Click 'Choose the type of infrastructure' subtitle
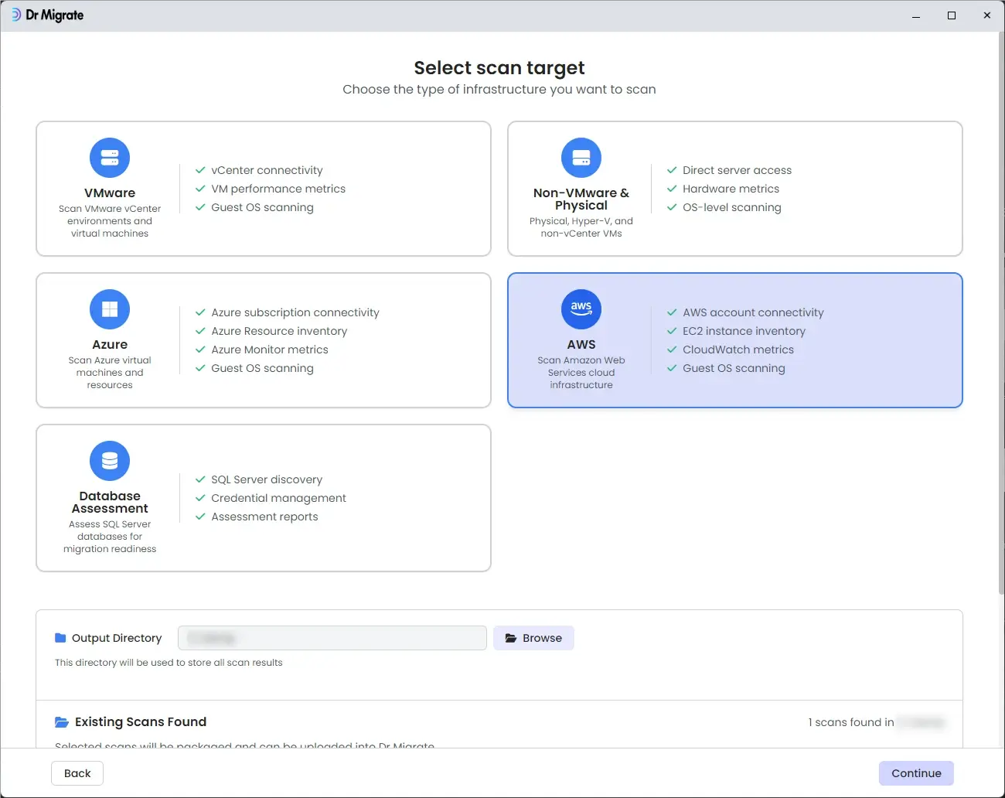1005x798 pixels. [499, 90]
